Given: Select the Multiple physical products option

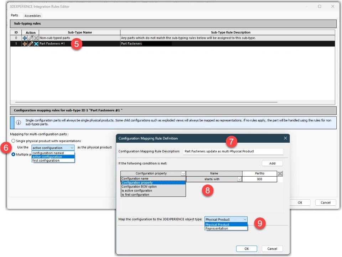Looking at the screenshot, I should (13, 154).
